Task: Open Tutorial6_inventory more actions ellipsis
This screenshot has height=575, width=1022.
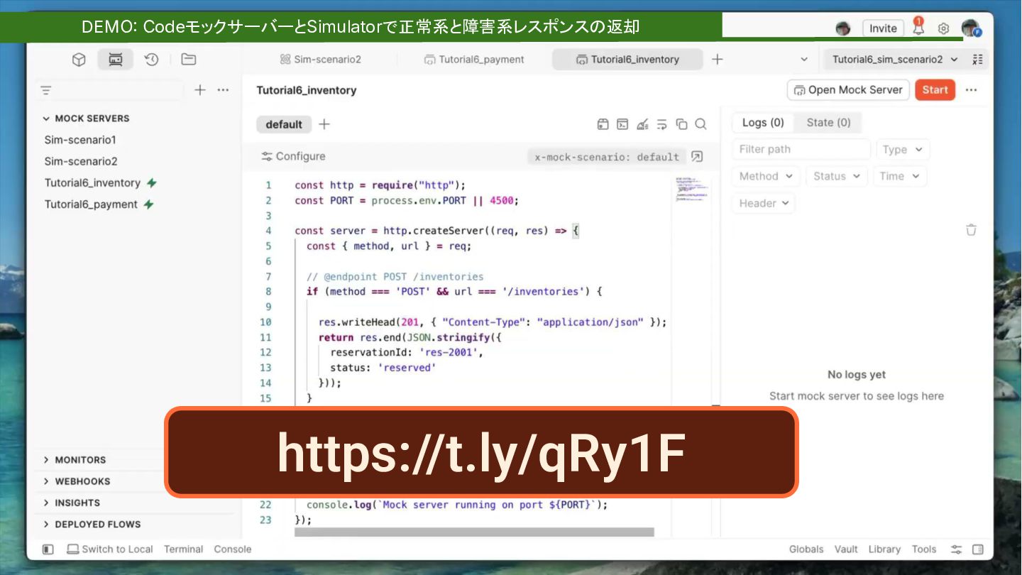Action: [972, 90]
